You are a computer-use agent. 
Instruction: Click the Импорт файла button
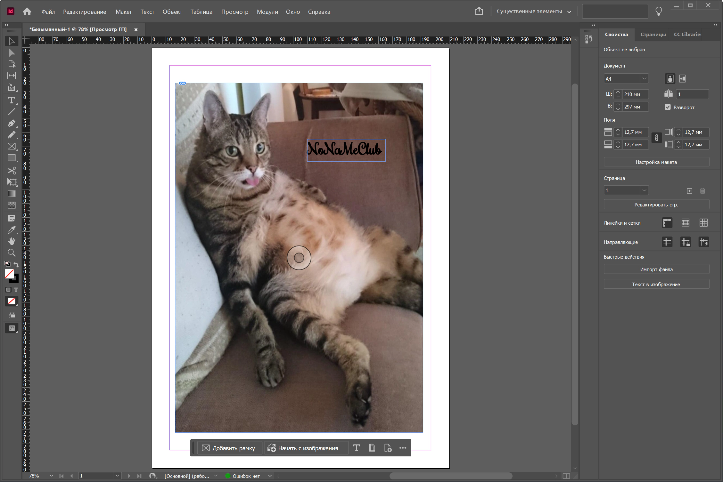click(x=656, y=269)
